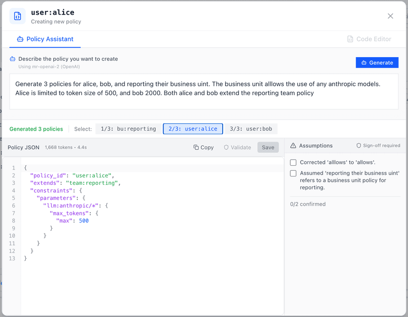The image size is (408, 317).
Task: Click the Sign-off required shield icon
Action: (359, 146)
